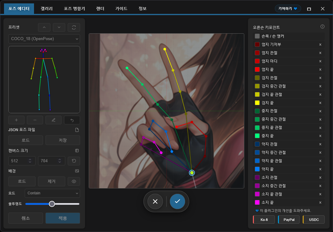333x232 pixels.
Task: Toggle background visibility eye icon
Action: pyautogui.click(x=74, y=181)
